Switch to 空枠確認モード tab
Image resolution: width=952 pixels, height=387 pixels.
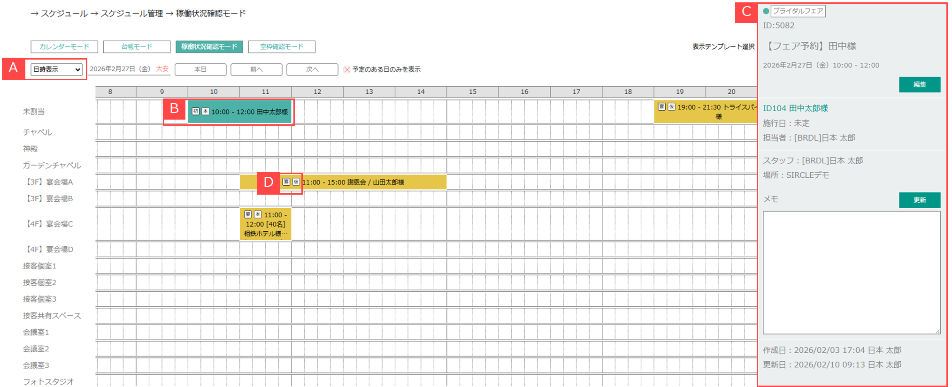click(x=282, y=47)
